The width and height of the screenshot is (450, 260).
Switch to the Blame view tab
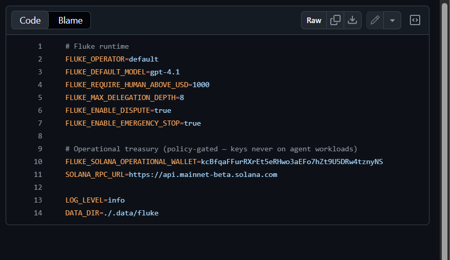70,21
